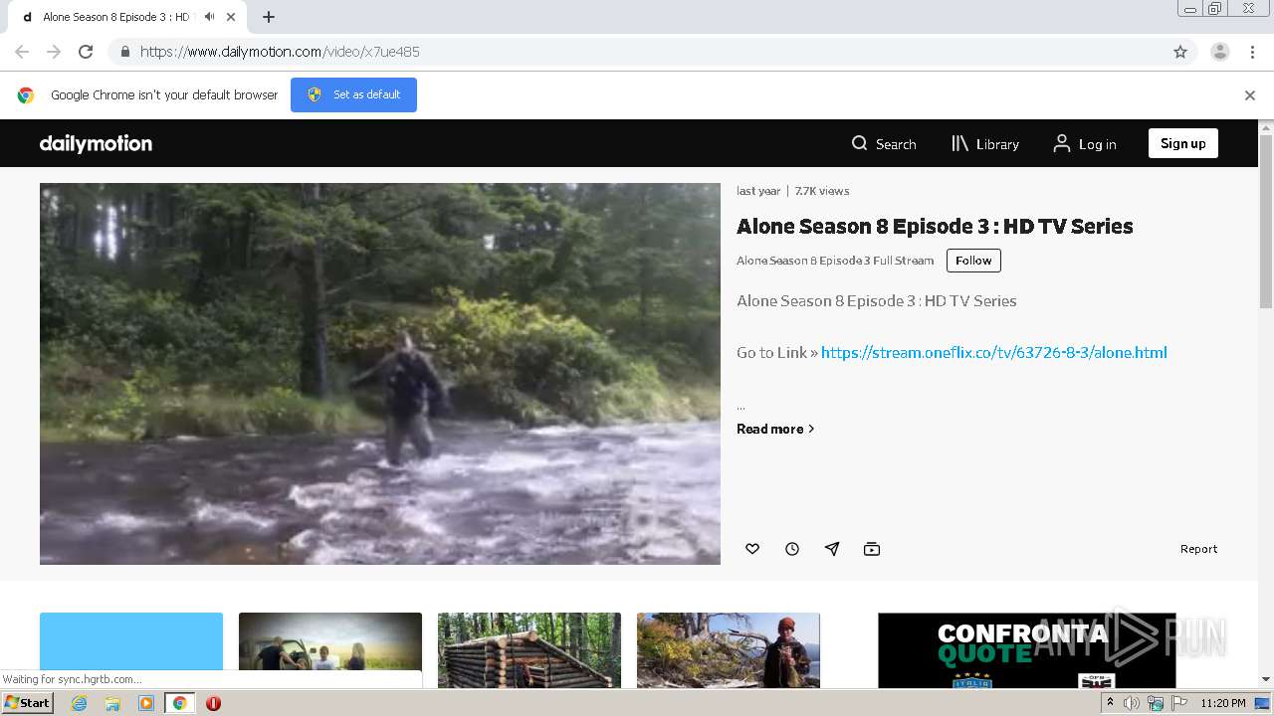Open the Library section
This screenshot has width=1274, height=716.
pyautogui.click(x=985, y=144)
